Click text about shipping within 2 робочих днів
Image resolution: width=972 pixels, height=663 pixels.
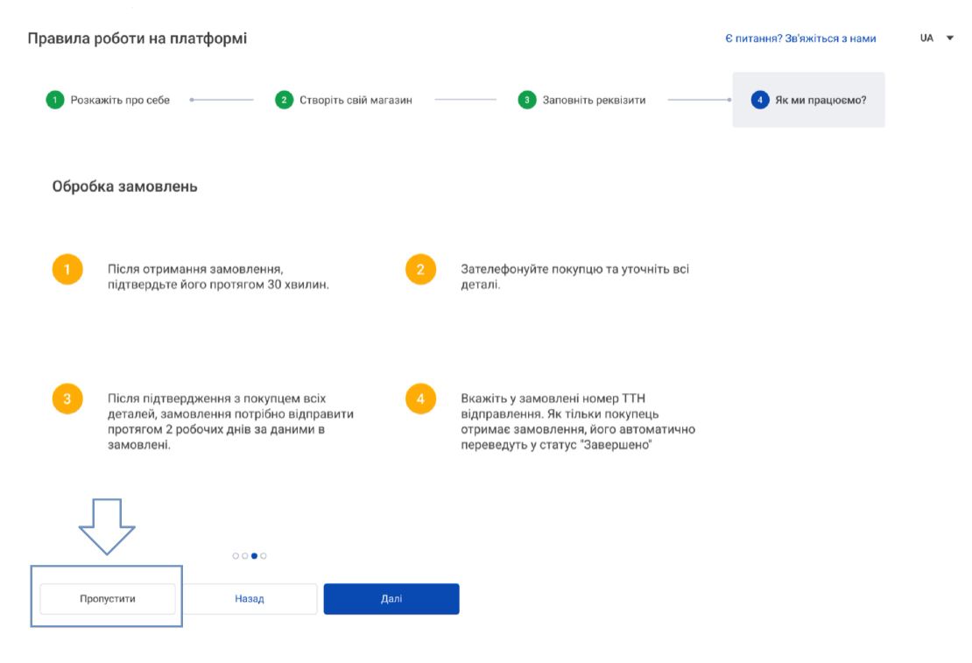click(230, 421)
